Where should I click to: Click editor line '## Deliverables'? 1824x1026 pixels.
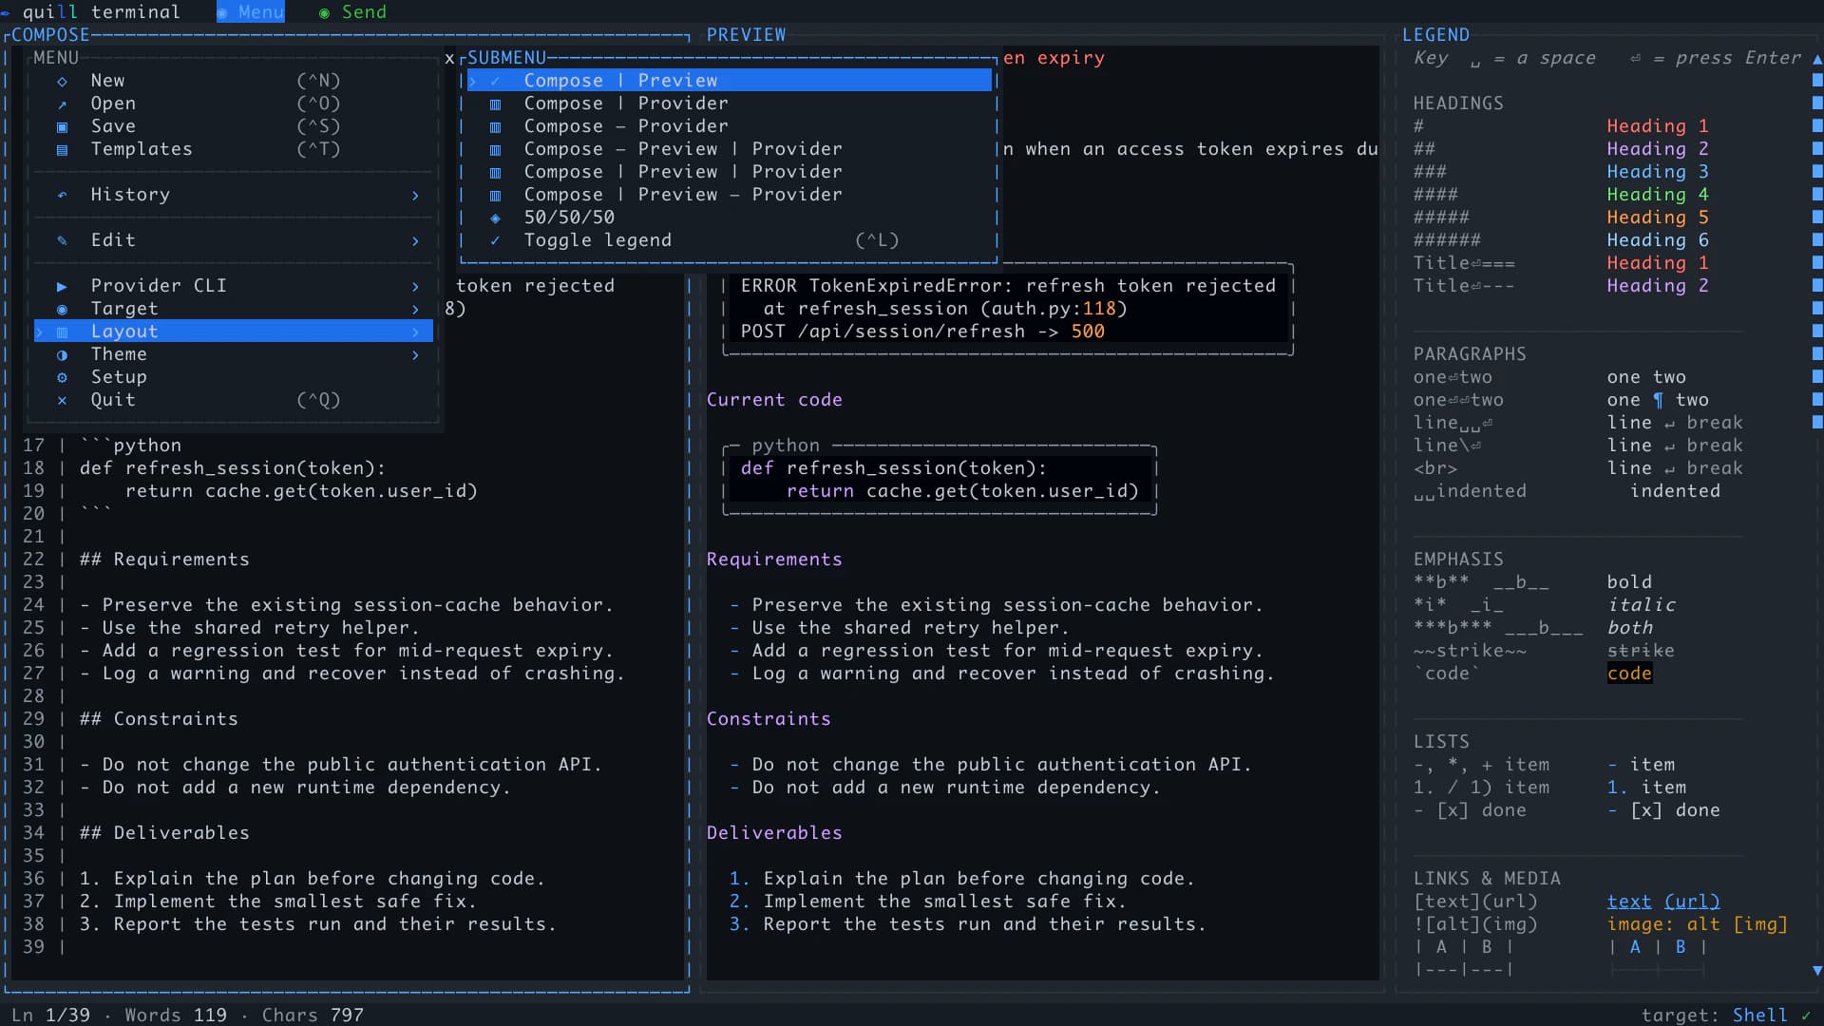tap(164, 833)
